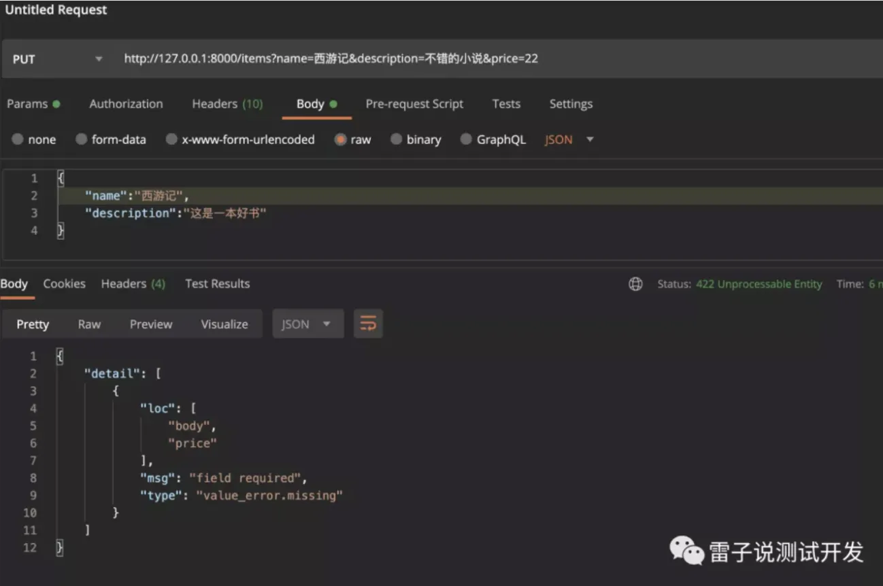Open the request Headers (10) tab
The height and width of the screenshot is (586, 883).
pyautogui.click(x=227, y=104)
